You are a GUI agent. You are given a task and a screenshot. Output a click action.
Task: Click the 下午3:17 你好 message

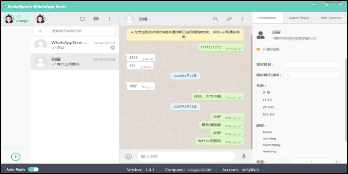140,86
